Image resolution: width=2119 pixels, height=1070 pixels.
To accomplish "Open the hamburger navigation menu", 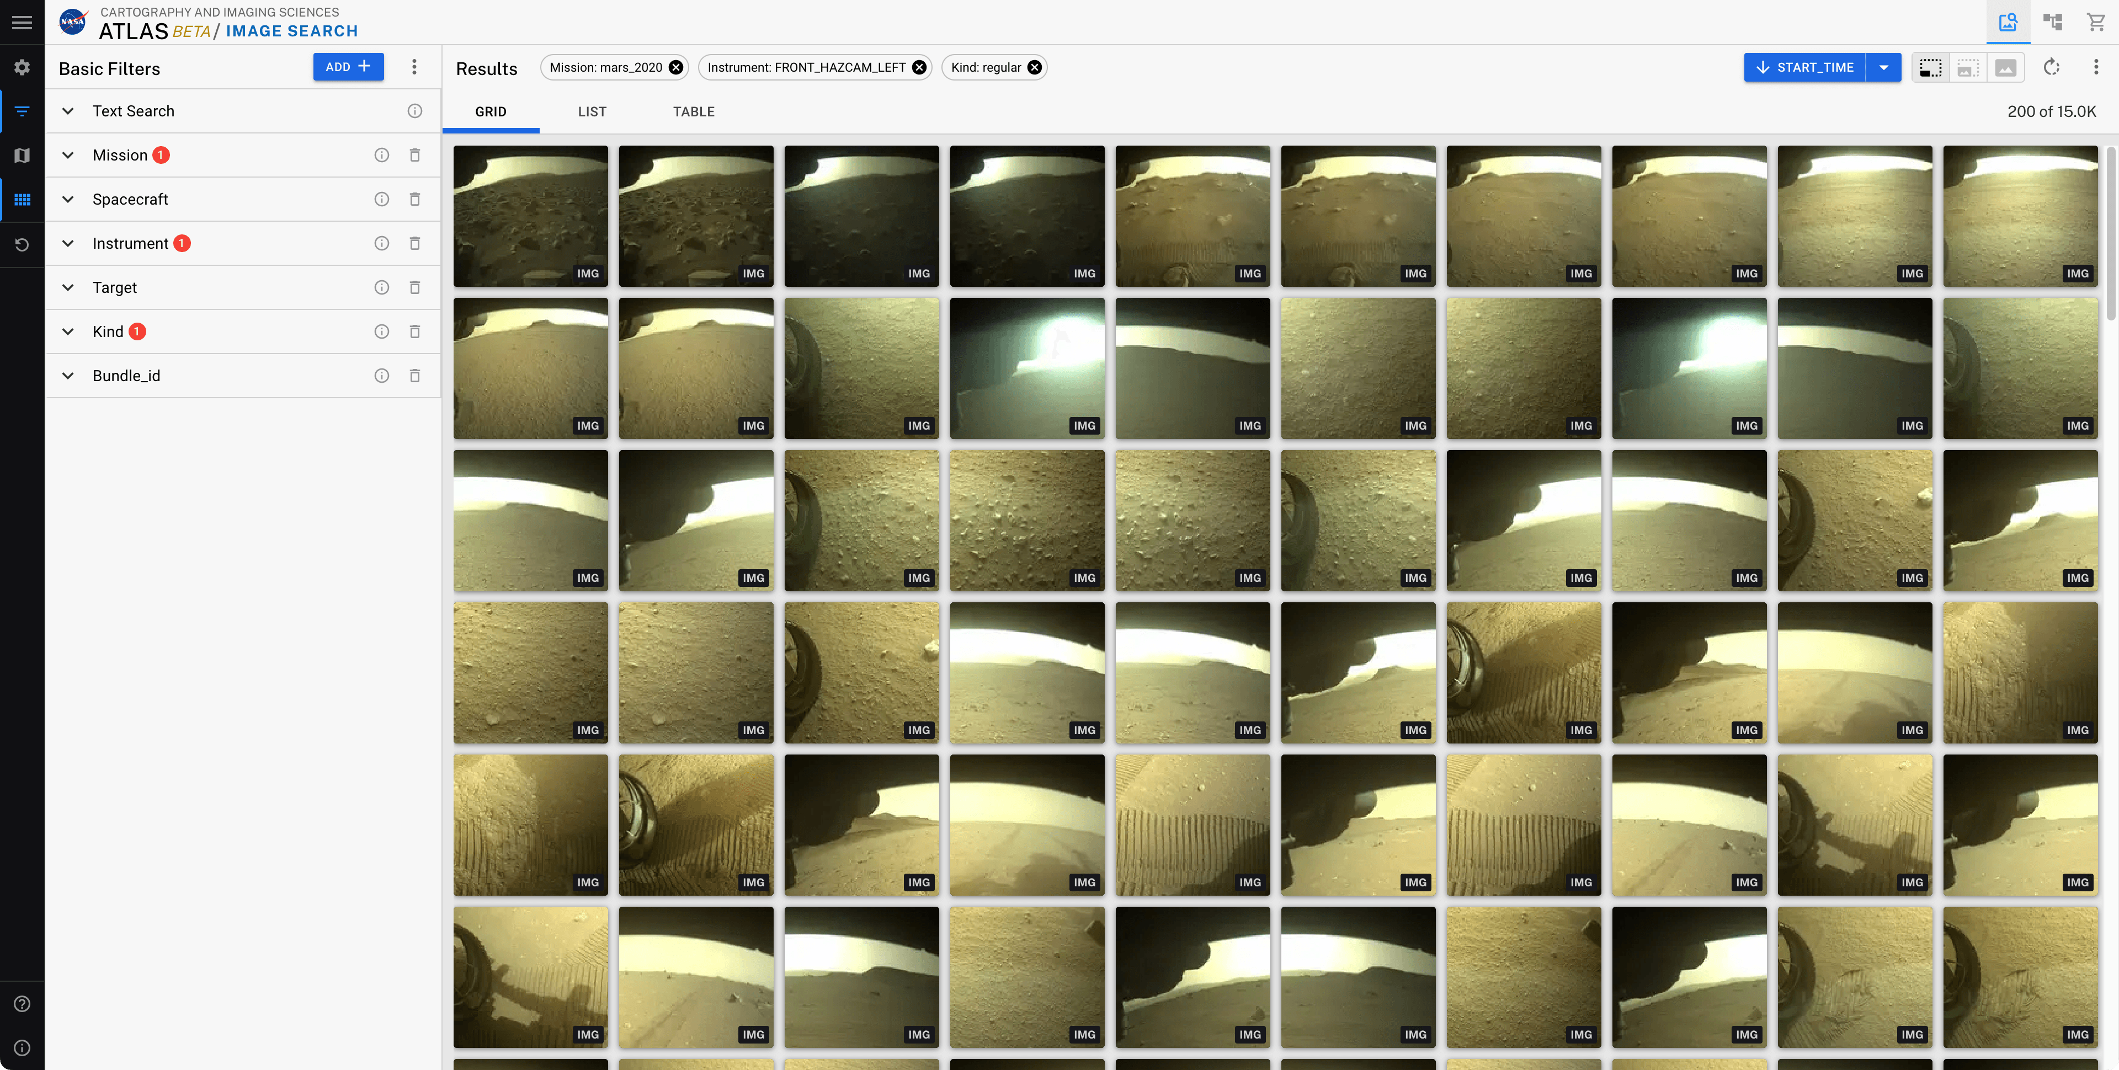I will pos(22,22).
